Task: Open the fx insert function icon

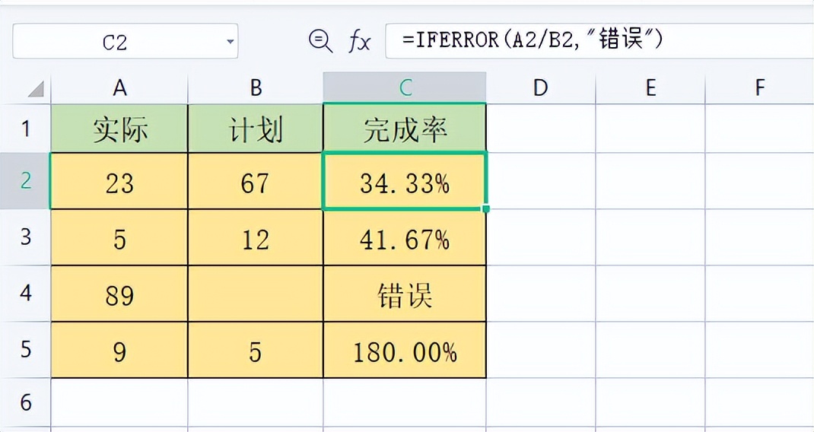Action: 359,41
